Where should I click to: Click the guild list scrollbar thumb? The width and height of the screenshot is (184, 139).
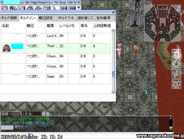click(x=113, y=74)
